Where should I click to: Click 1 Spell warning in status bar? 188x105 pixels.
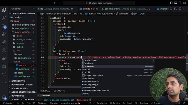pyautogui.click(x=127, y=103)
